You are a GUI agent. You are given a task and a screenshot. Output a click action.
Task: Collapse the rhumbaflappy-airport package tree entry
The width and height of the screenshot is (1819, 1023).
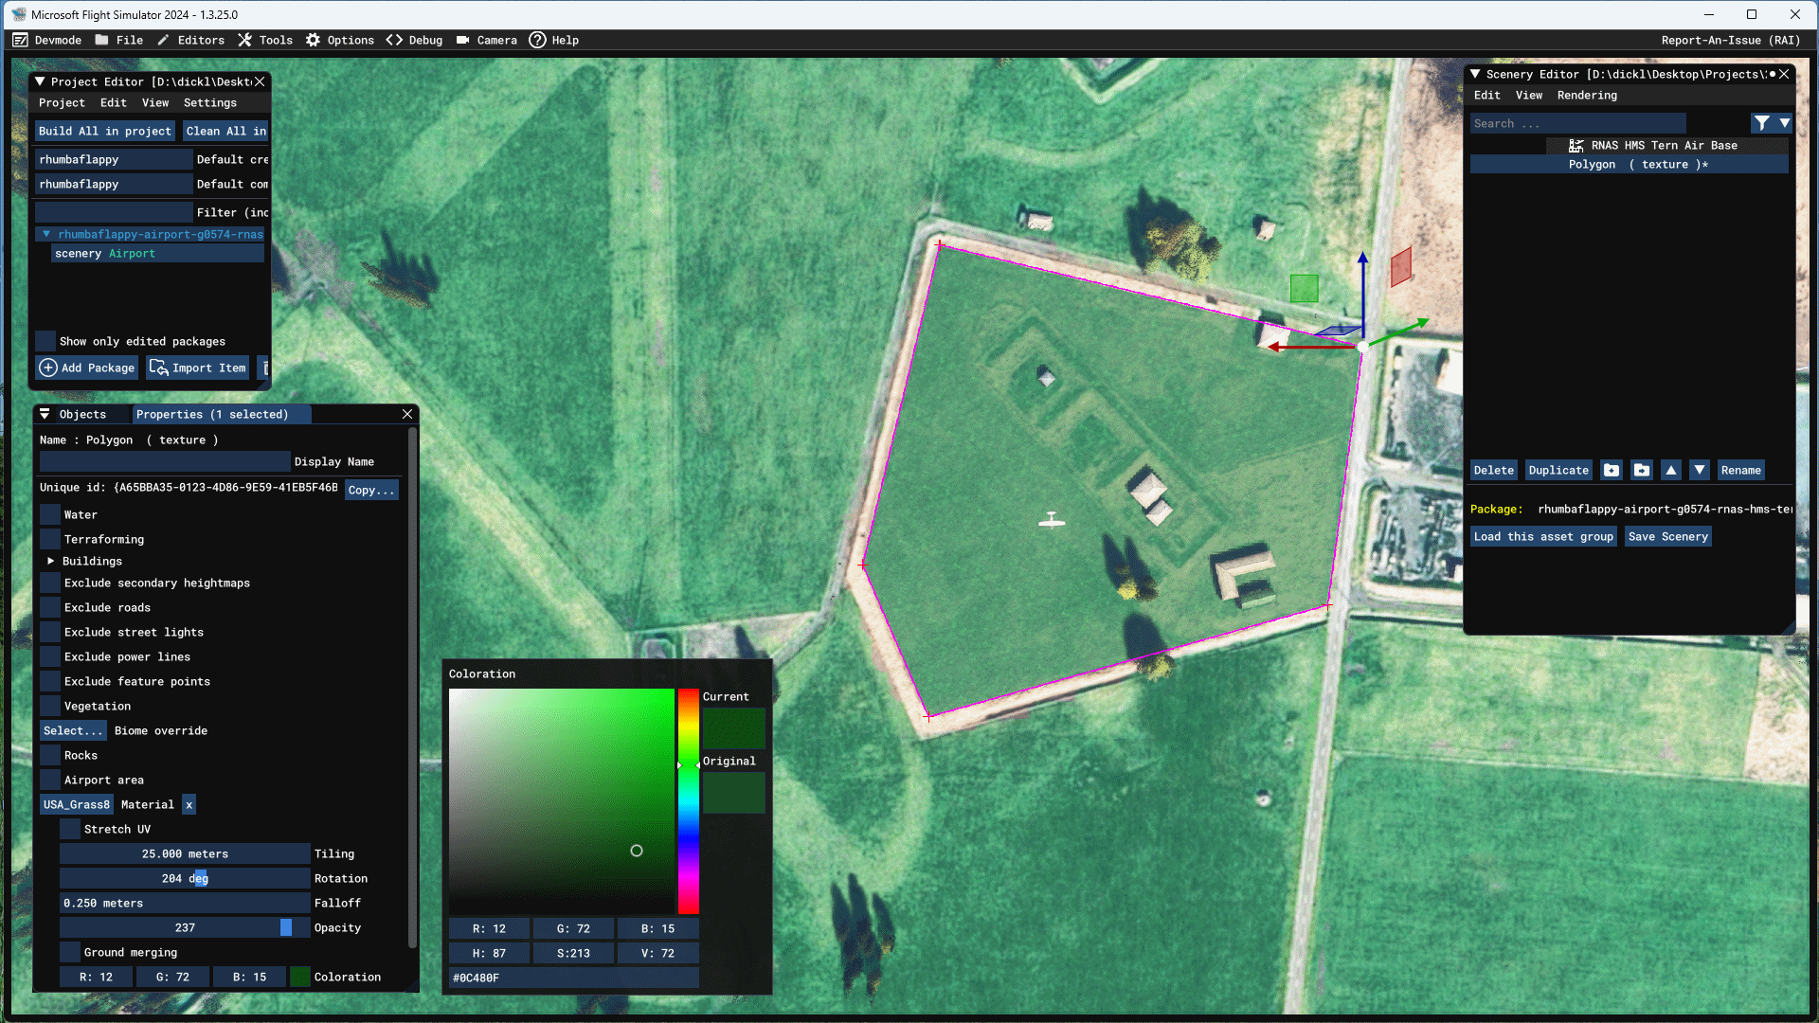(x=47, y=234)
